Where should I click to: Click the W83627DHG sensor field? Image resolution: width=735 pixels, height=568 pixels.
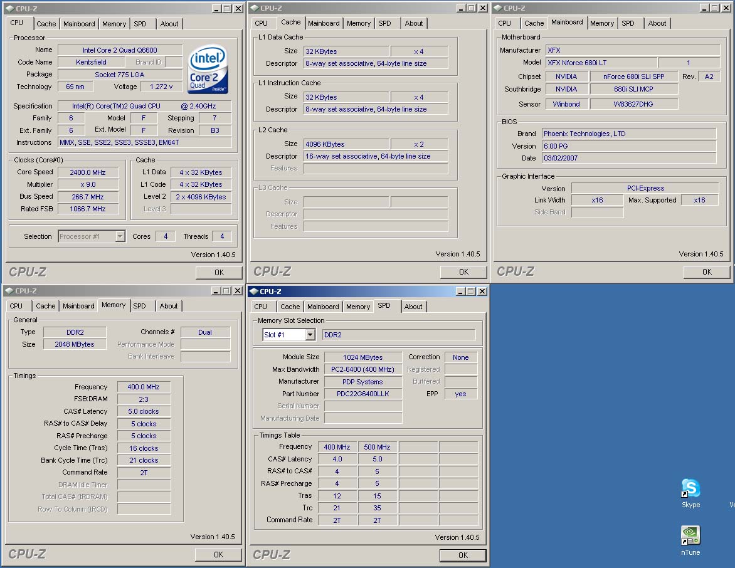tap(634, 104)
